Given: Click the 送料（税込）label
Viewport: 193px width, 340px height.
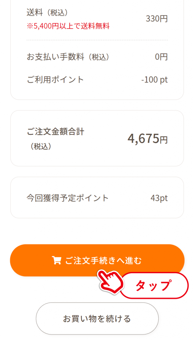Looking at the screenshot, I should coord(48,13).
